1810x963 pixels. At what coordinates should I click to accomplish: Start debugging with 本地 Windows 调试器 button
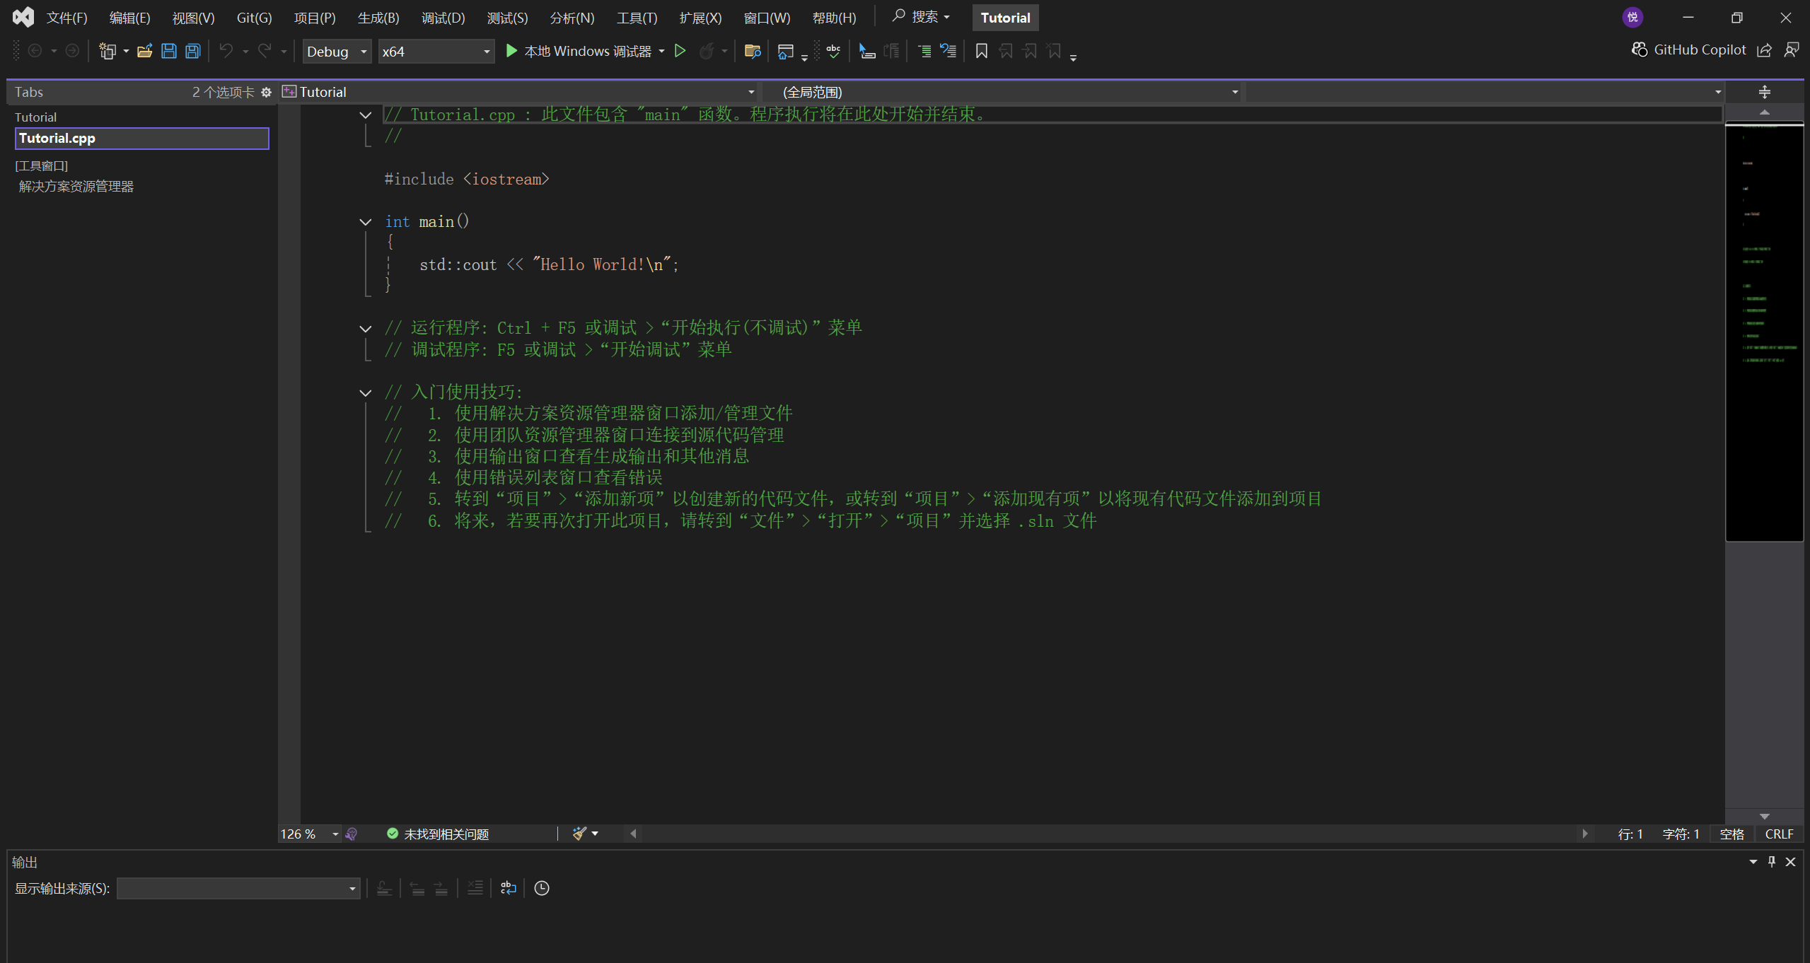coord(579,51)
